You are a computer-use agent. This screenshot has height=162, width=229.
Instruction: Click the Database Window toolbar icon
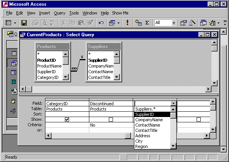(203, 23)
